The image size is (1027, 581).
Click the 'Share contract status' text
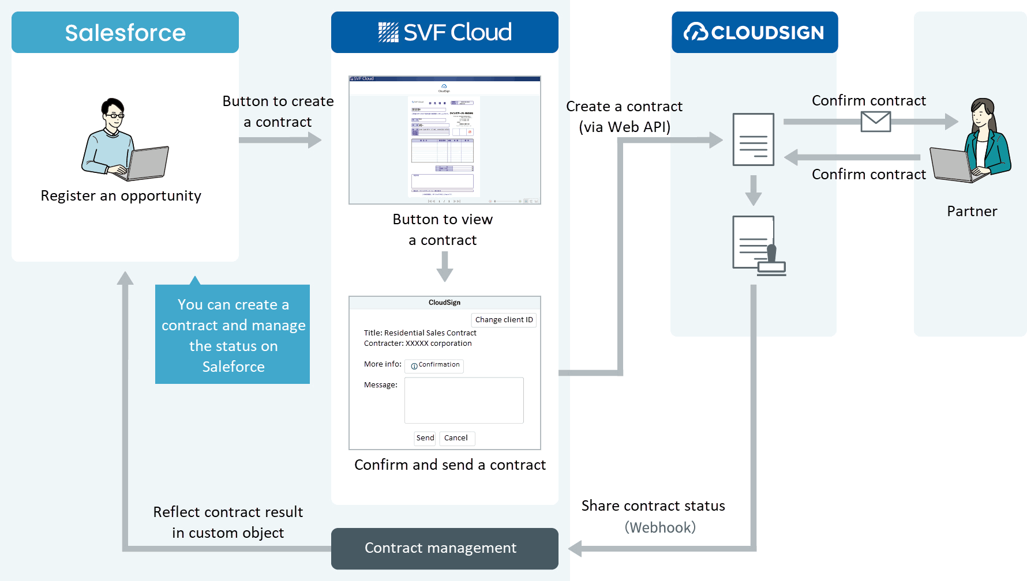pos(653,506)
